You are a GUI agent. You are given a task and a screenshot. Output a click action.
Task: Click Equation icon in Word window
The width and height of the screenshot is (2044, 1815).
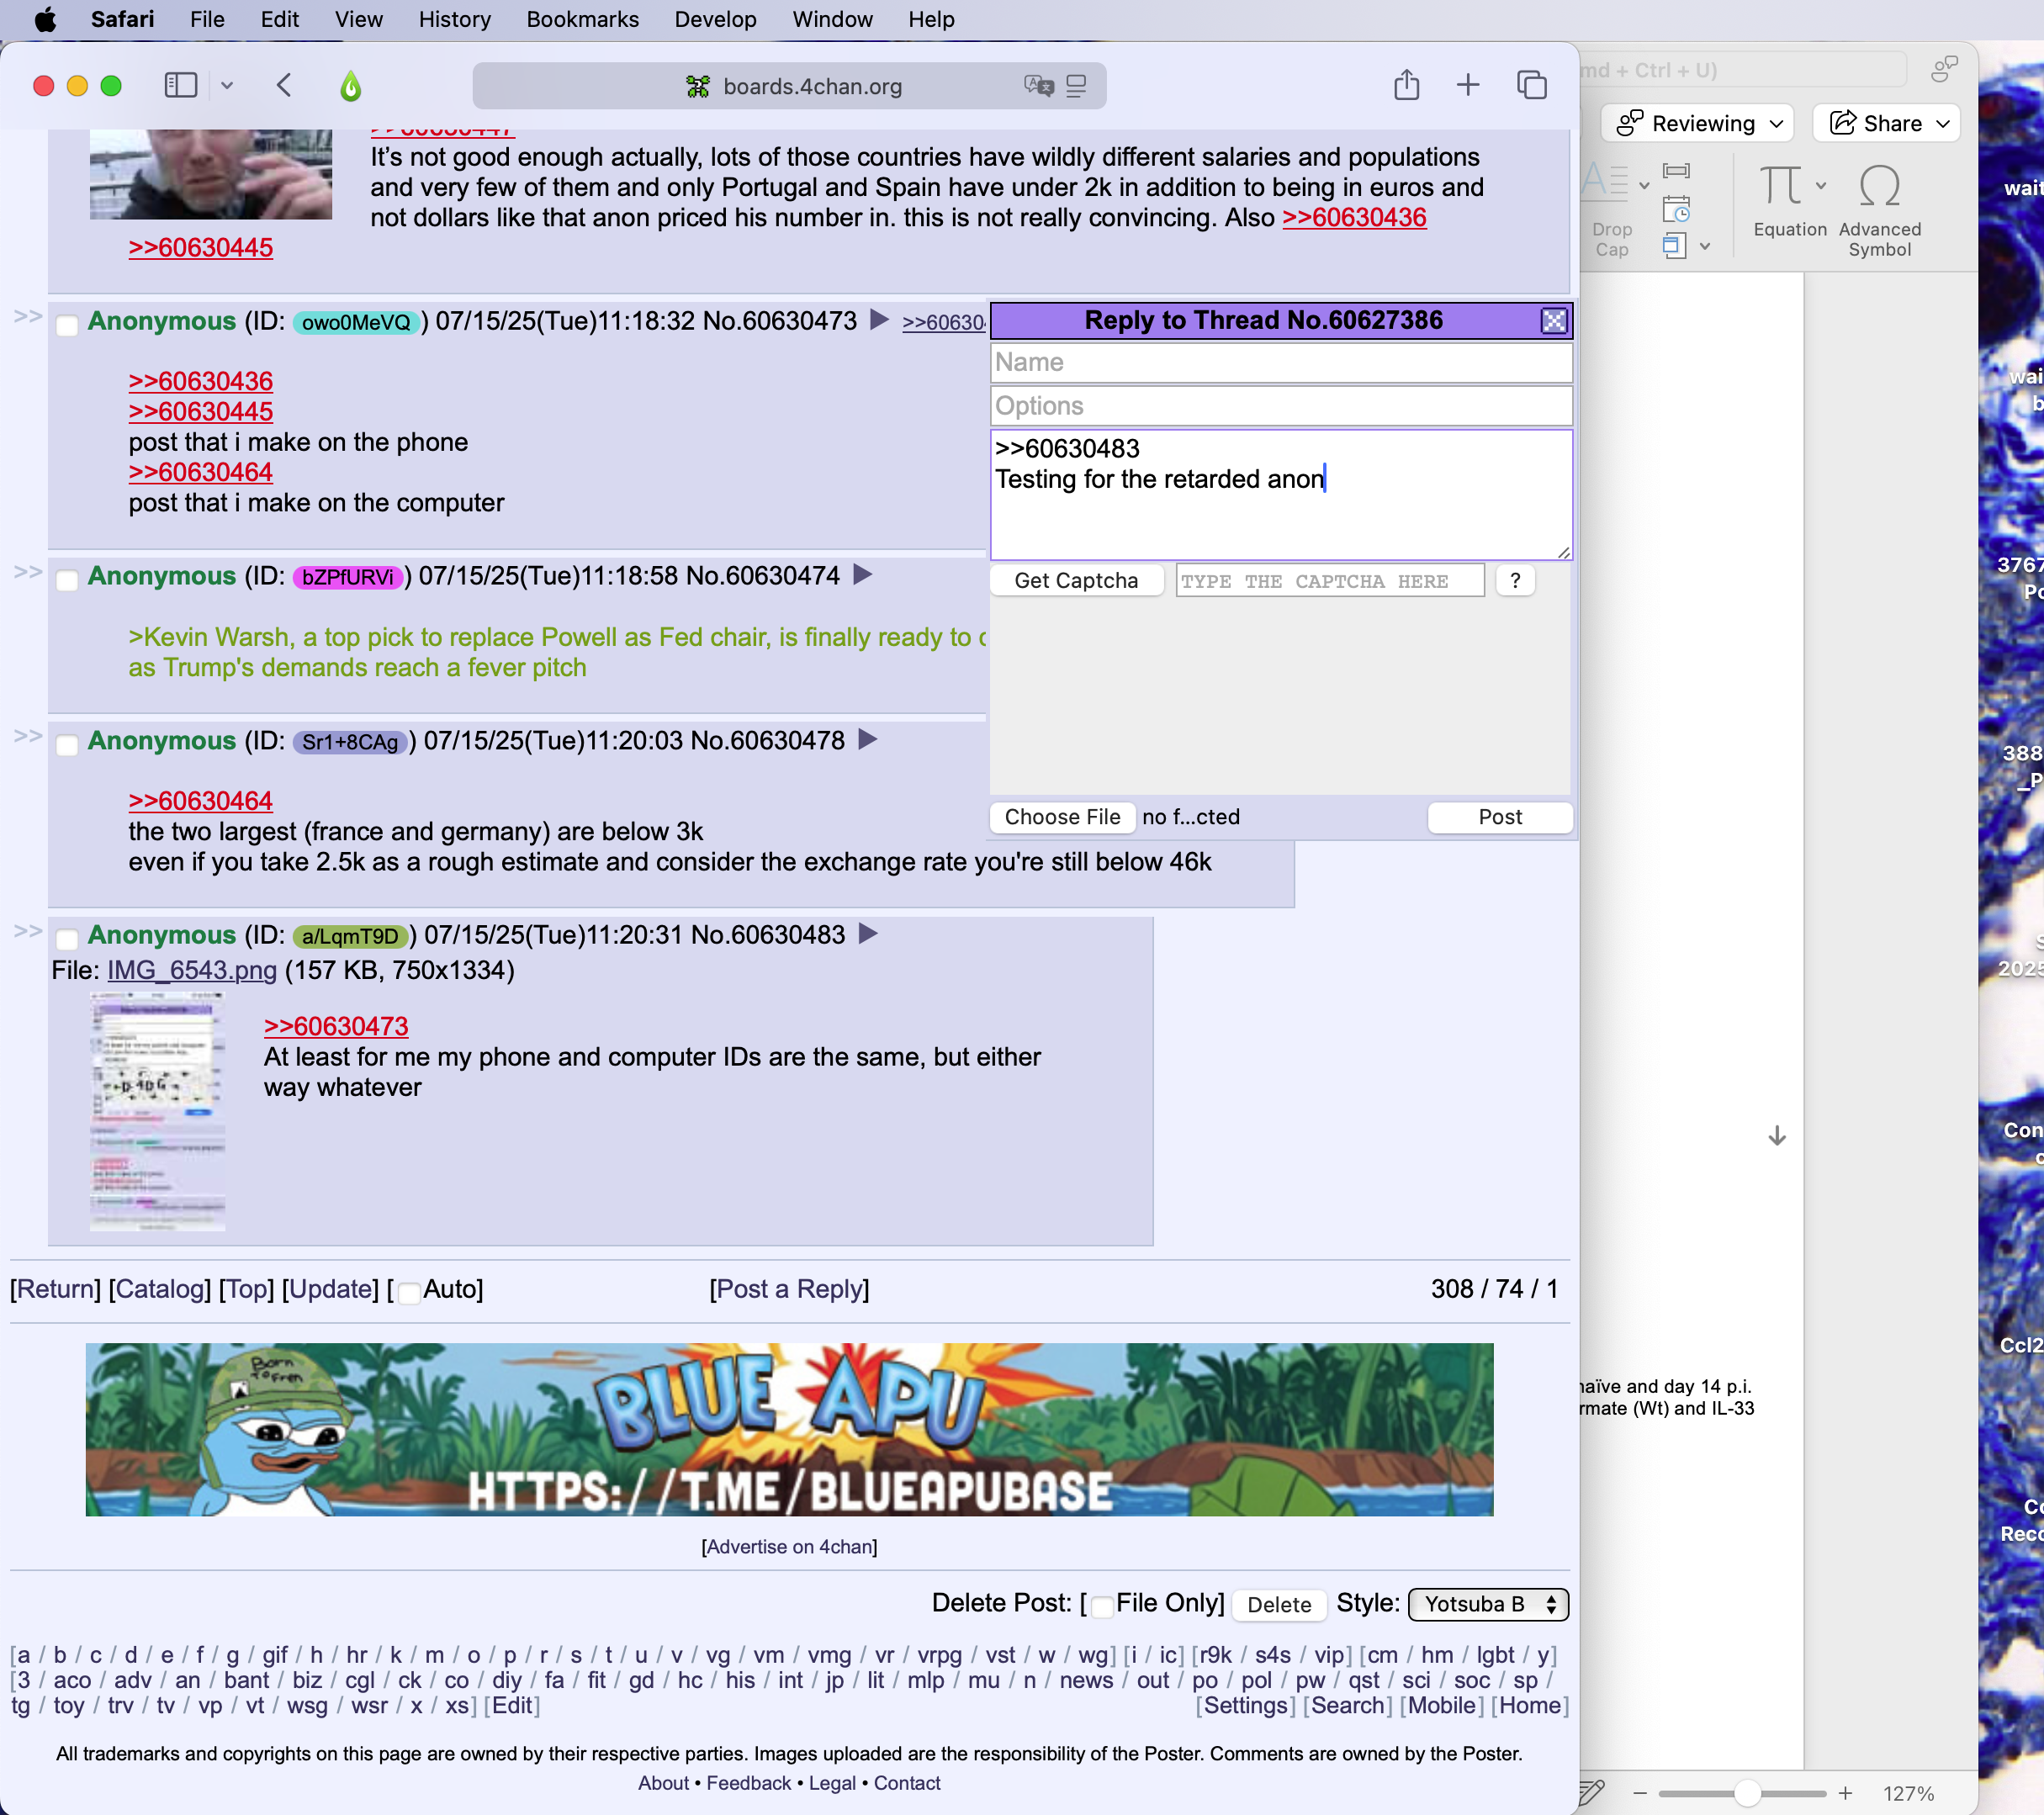tap(1779, 186)
